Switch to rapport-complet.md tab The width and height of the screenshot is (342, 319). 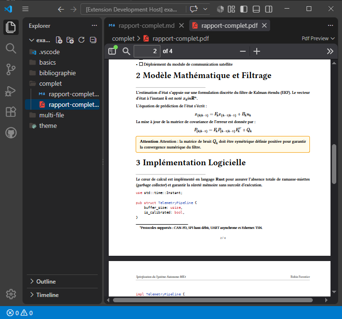pyautogui.click(x=147, y=25)
